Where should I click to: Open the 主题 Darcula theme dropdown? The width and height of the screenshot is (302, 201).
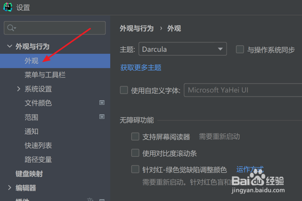click(x=183, y=49)
